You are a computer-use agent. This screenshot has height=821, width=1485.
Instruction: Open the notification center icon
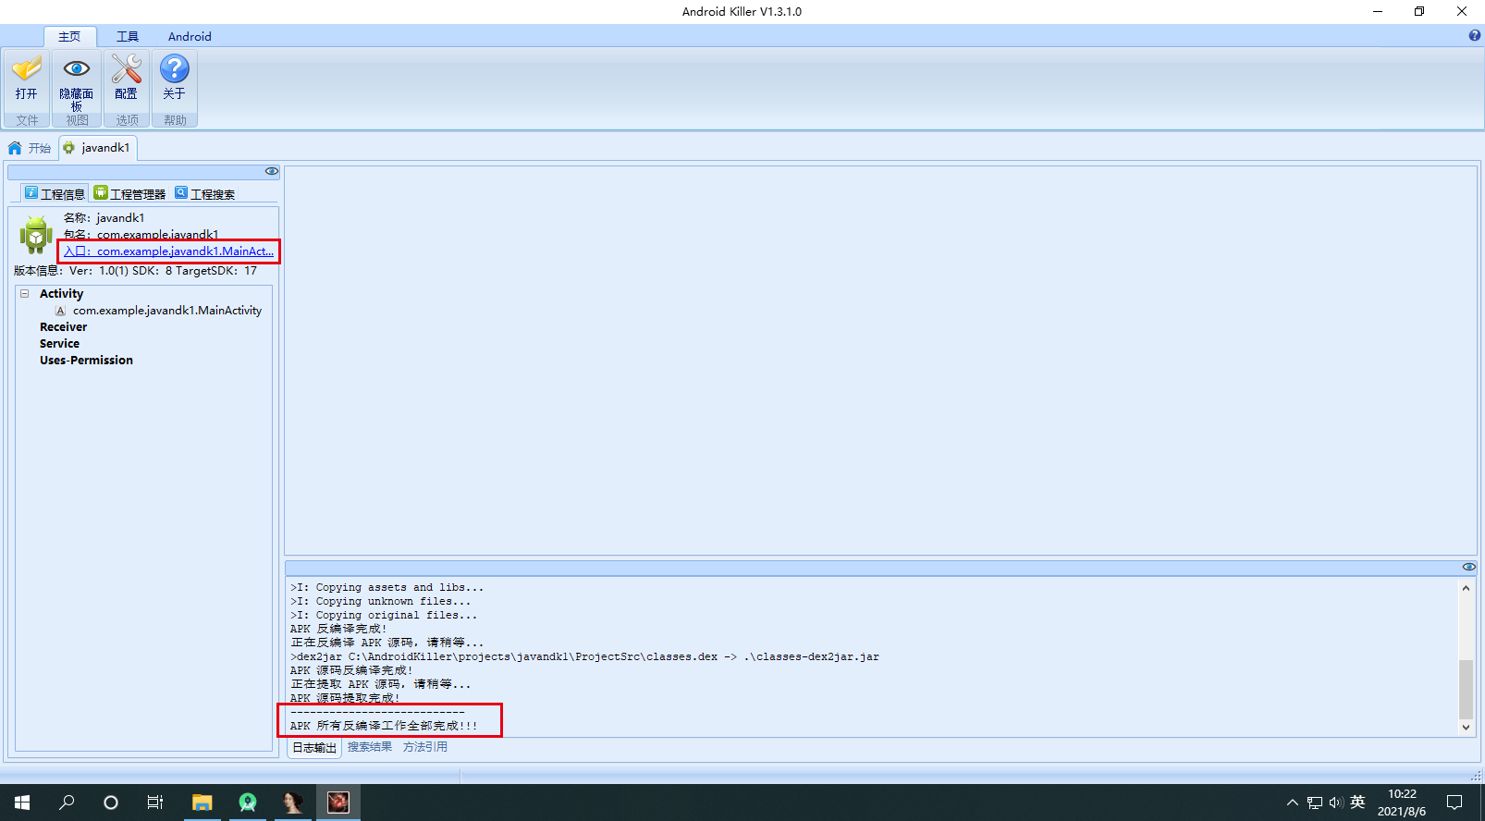pyautogui.click(x=1454, y=803)
